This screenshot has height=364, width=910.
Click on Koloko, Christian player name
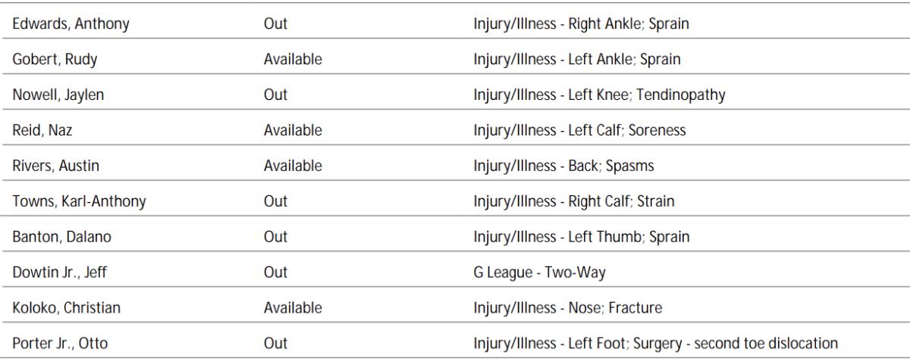pyautogui.click(x=66, y=308)
